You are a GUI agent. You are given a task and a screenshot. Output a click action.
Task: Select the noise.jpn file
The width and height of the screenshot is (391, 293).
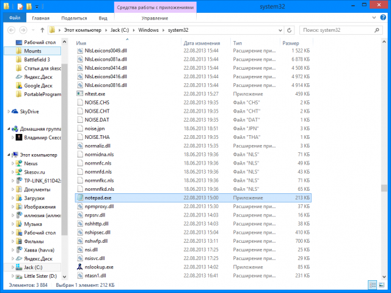click(193, 128)
